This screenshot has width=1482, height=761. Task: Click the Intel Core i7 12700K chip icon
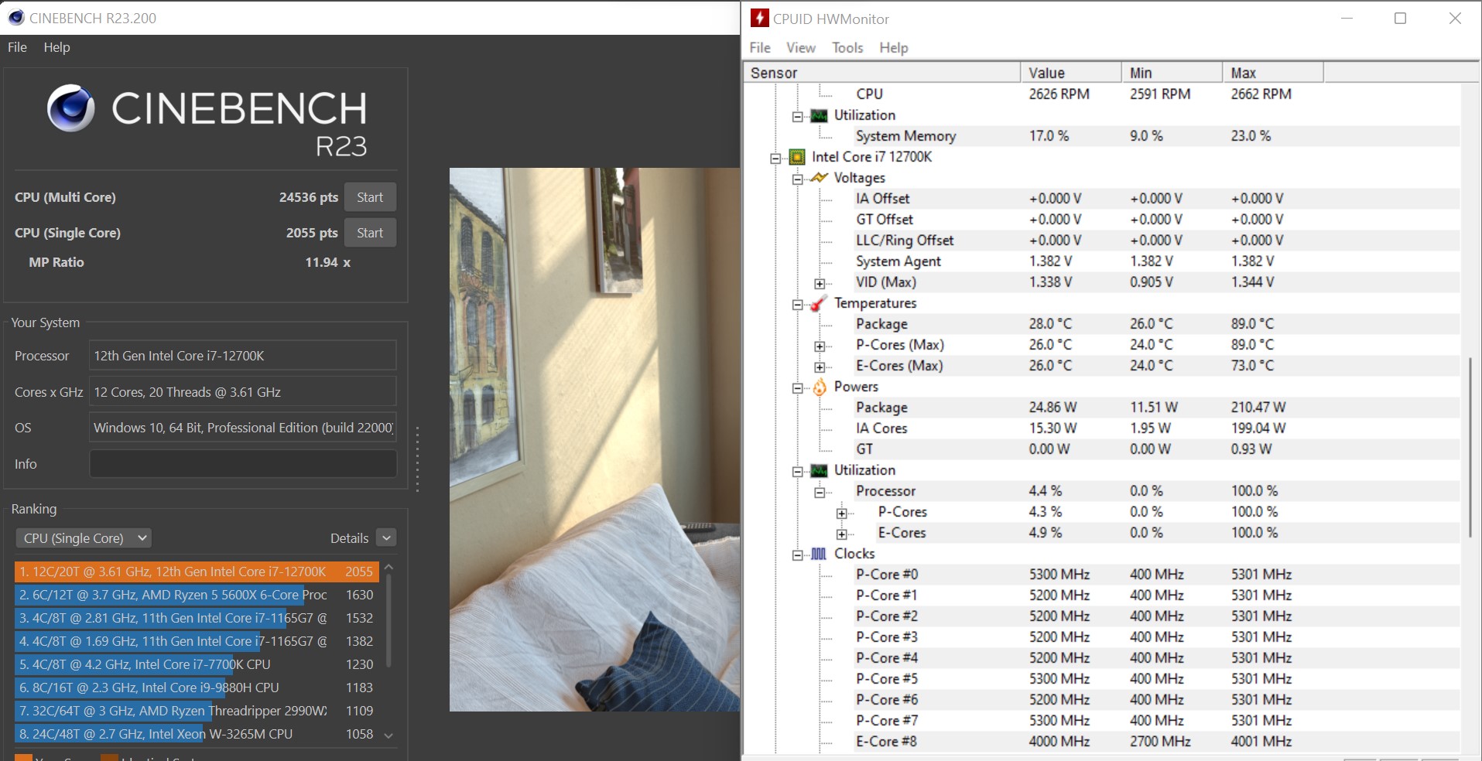[797, 157]
